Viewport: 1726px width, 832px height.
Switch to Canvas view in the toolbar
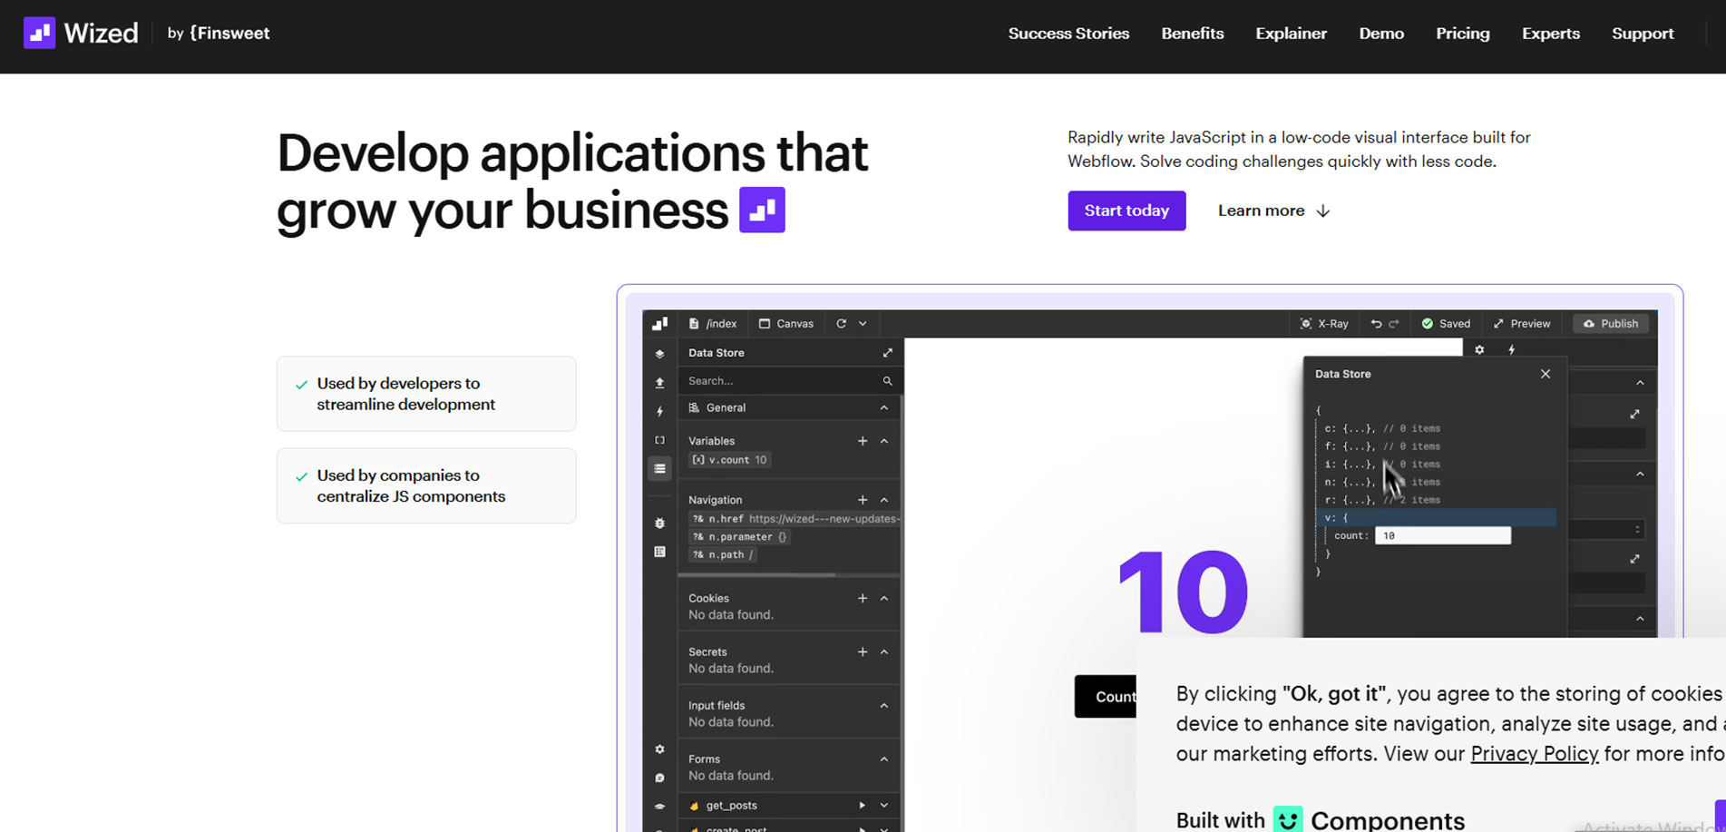pos(786,323)
